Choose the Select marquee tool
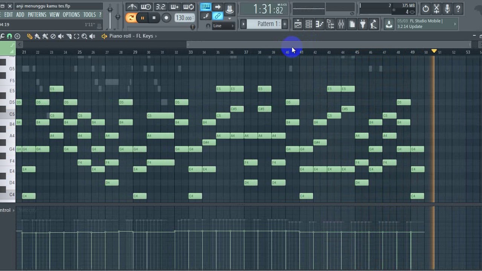Image resolution: width=482 pixels, height=271 pixels. [77, 36]
